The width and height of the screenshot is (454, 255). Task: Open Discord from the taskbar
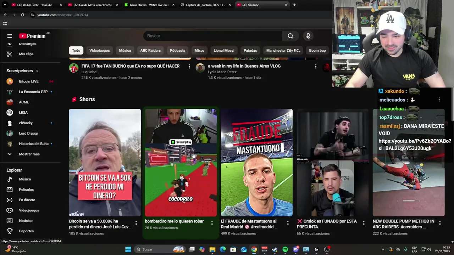tap(296, 249)
